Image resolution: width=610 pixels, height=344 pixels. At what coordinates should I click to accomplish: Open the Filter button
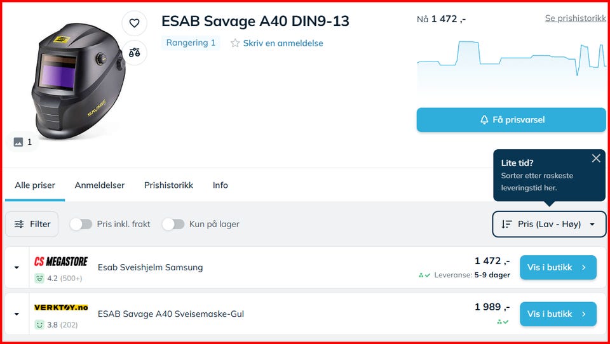point(32,224)
